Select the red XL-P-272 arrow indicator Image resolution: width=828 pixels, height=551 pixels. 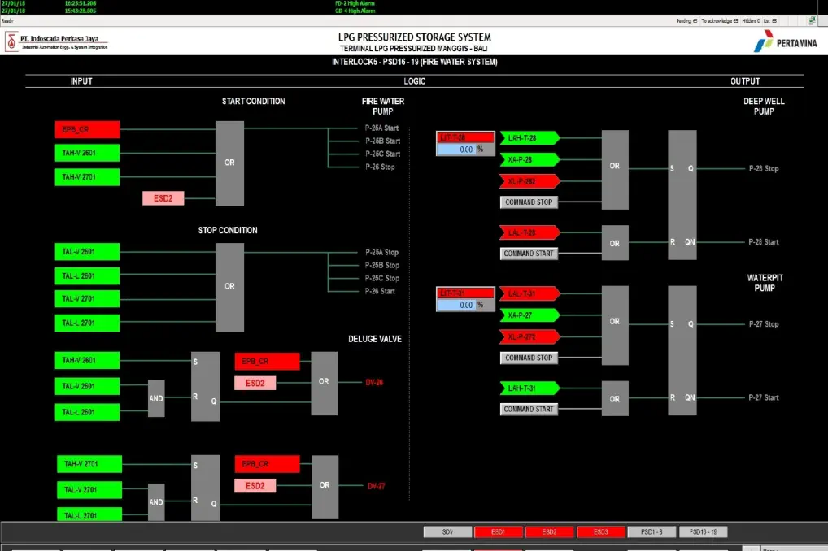(x=527, y=336)
